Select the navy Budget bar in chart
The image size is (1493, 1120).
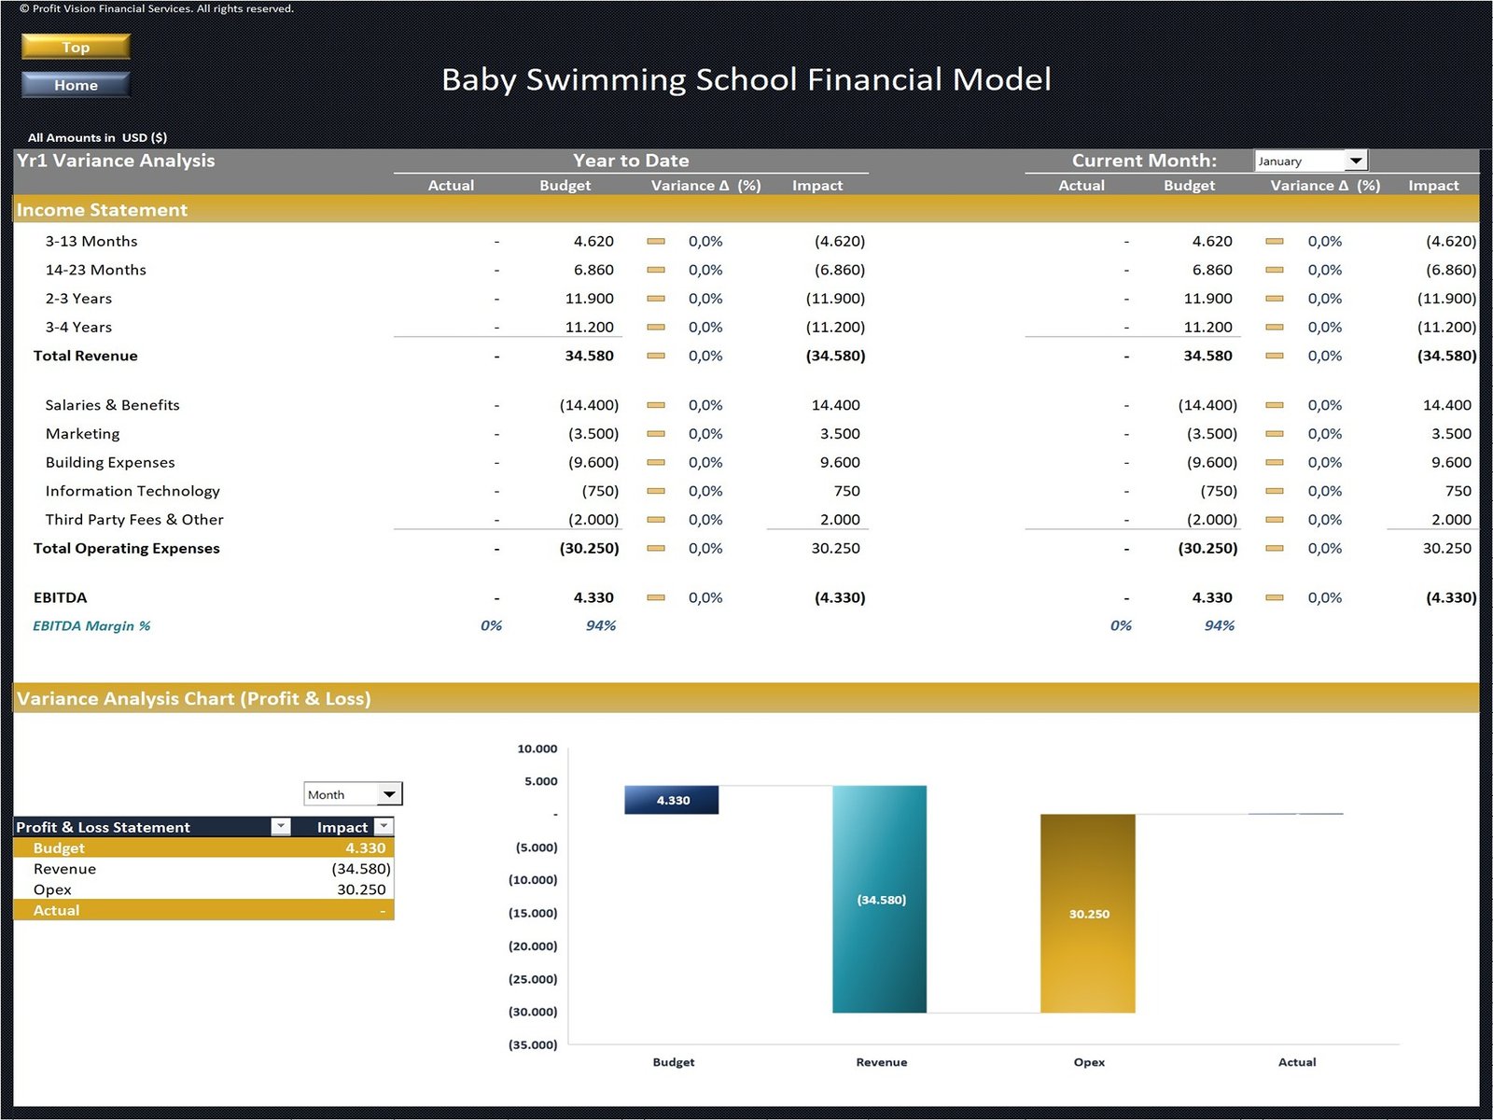(x=672, y=800)
